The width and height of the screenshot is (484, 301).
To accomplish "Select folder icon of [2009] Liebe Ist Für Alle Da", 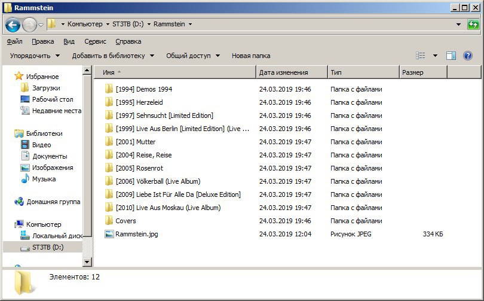I will 109,194.
